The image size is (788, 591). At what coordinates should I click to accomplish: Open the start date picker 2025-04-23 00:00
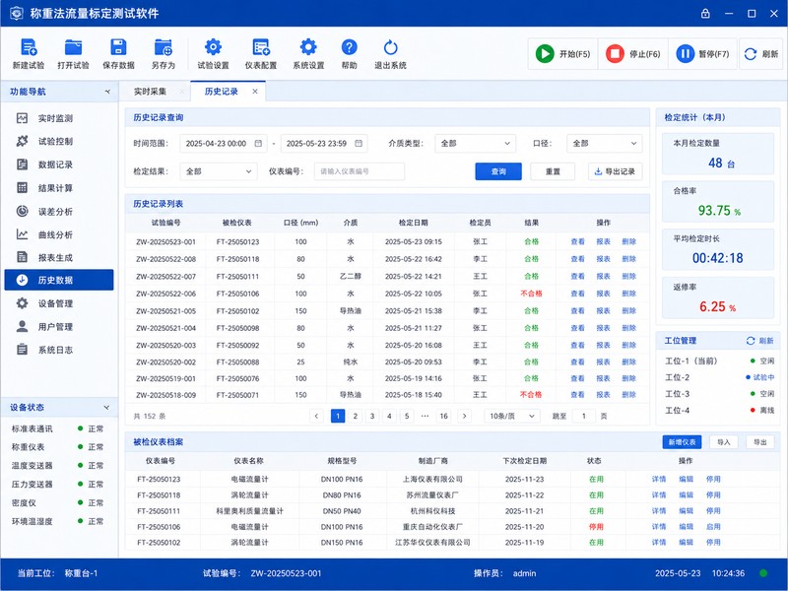224,143
